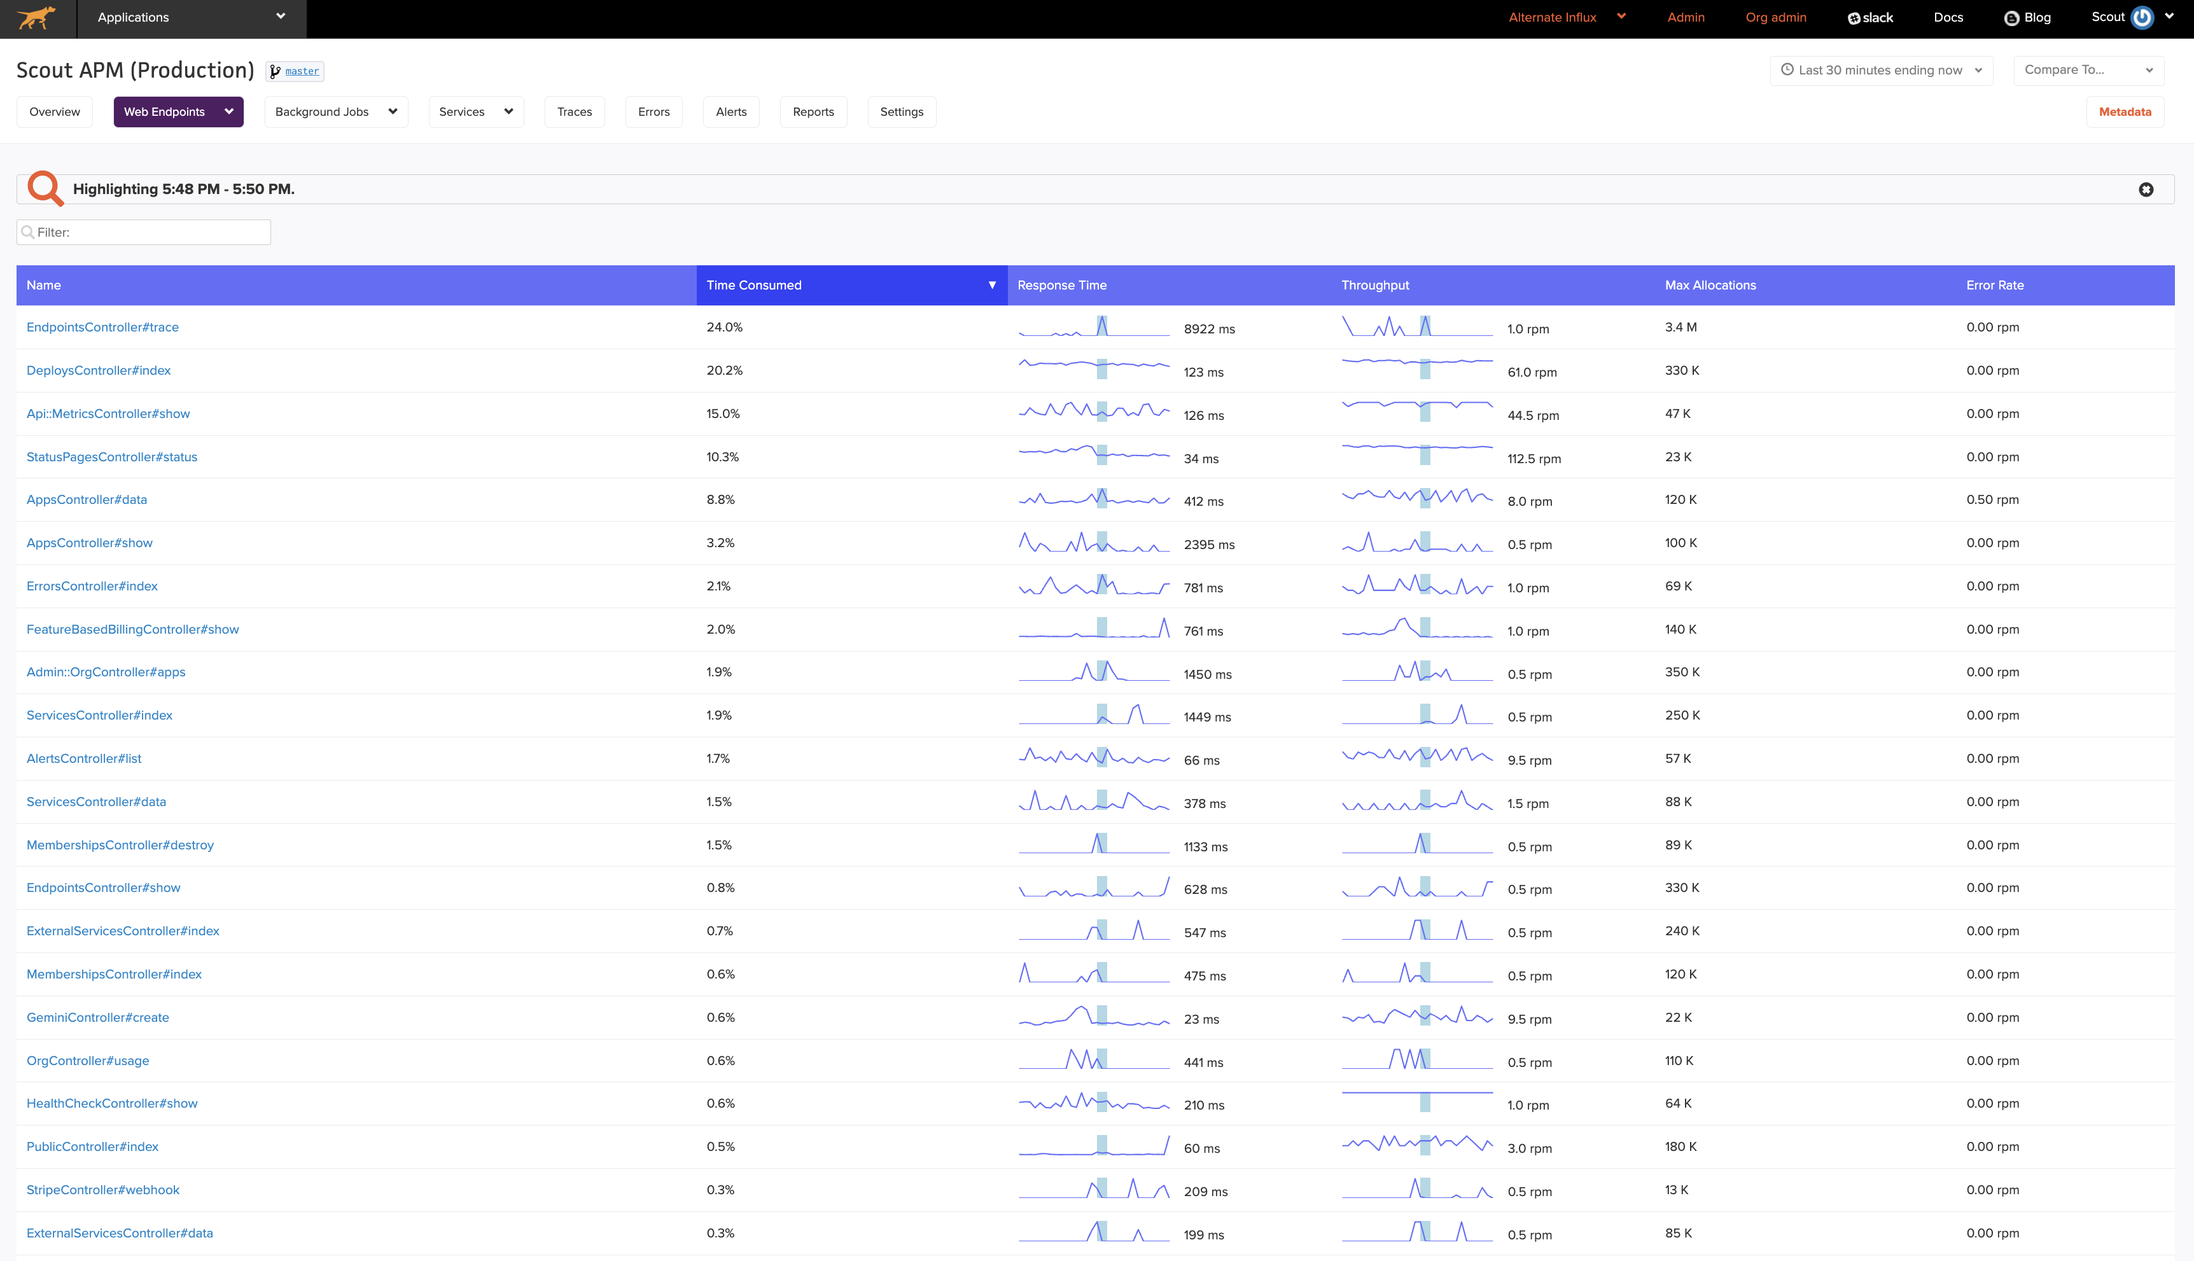Open StatusPagesController#status endpoint

click(x=112, y=457)
